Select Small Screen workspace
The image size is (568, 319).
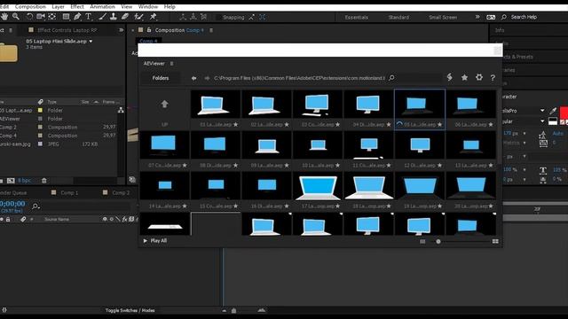point(443,18)
